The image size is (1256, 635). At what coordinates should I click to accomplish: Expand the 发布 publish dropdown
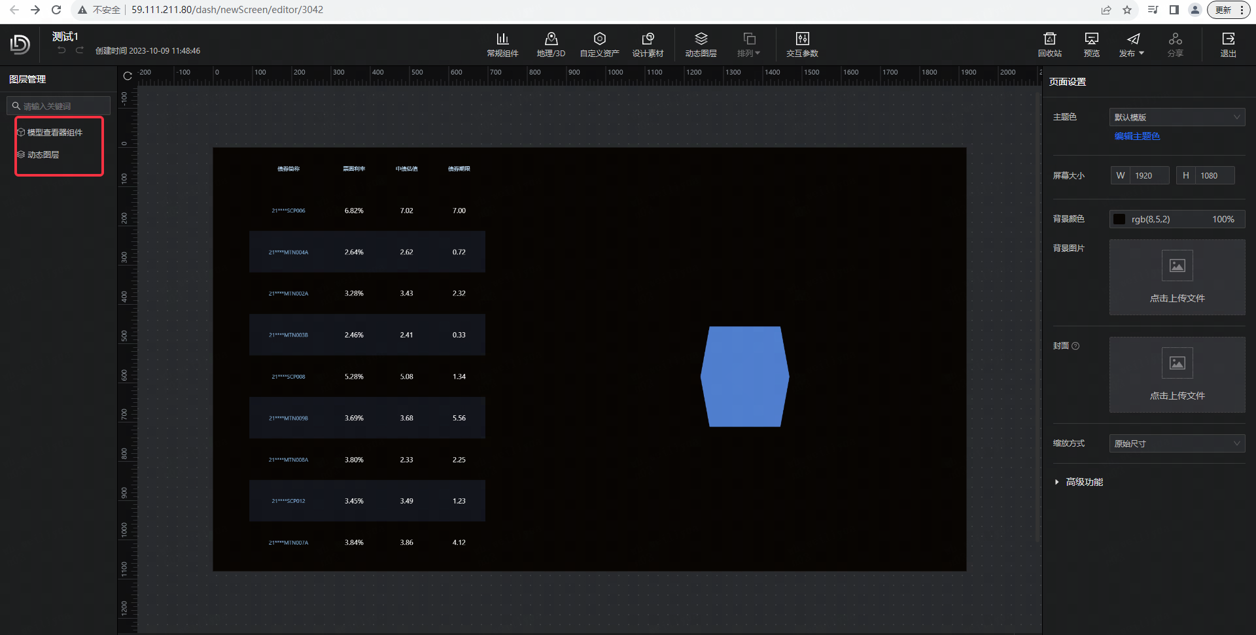point(1132,44)
